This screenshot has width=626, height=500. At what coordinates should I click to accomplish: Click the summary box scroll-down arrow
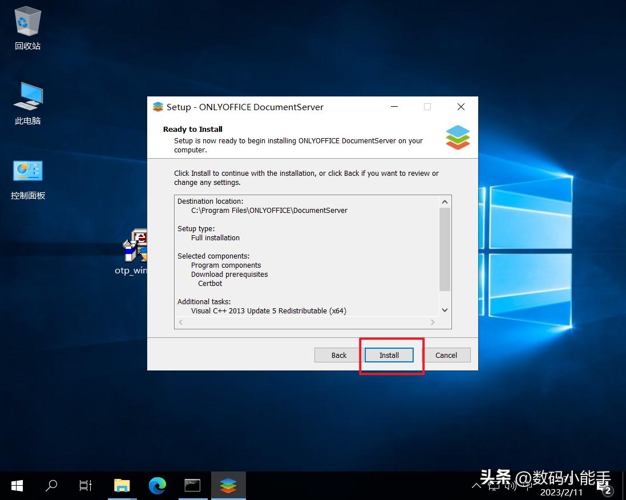click(445, 310)
